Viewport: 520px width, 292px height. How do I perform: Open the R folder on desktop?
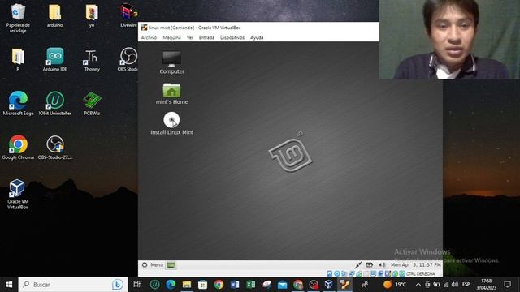(x=18, y=59)
